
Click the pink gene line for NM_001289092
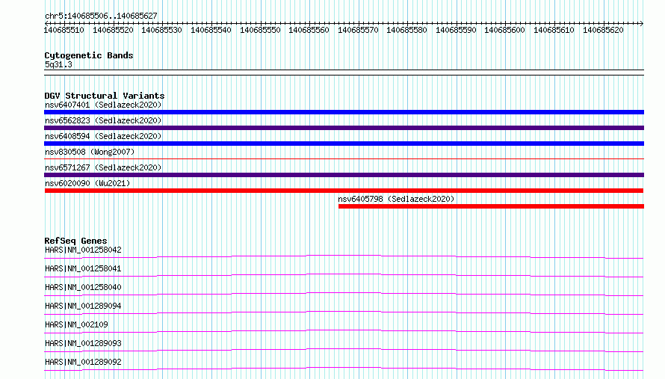pos(344,369)
